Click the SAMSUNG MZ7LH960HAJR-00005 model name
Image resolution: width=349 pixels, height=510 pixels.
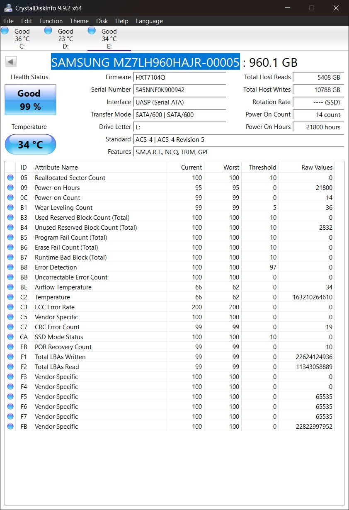[x=145, y=62]
